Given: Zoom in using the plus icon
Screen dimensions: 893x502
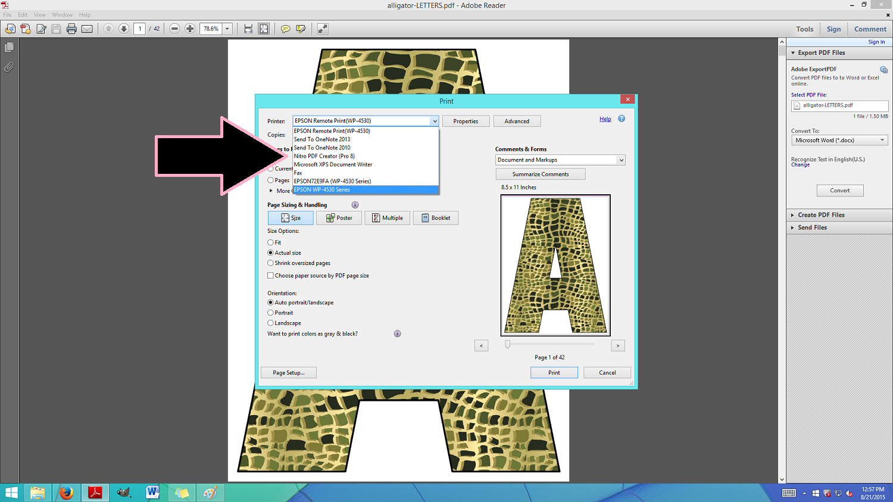Looking at the screenshot, I should pos(190,29).
